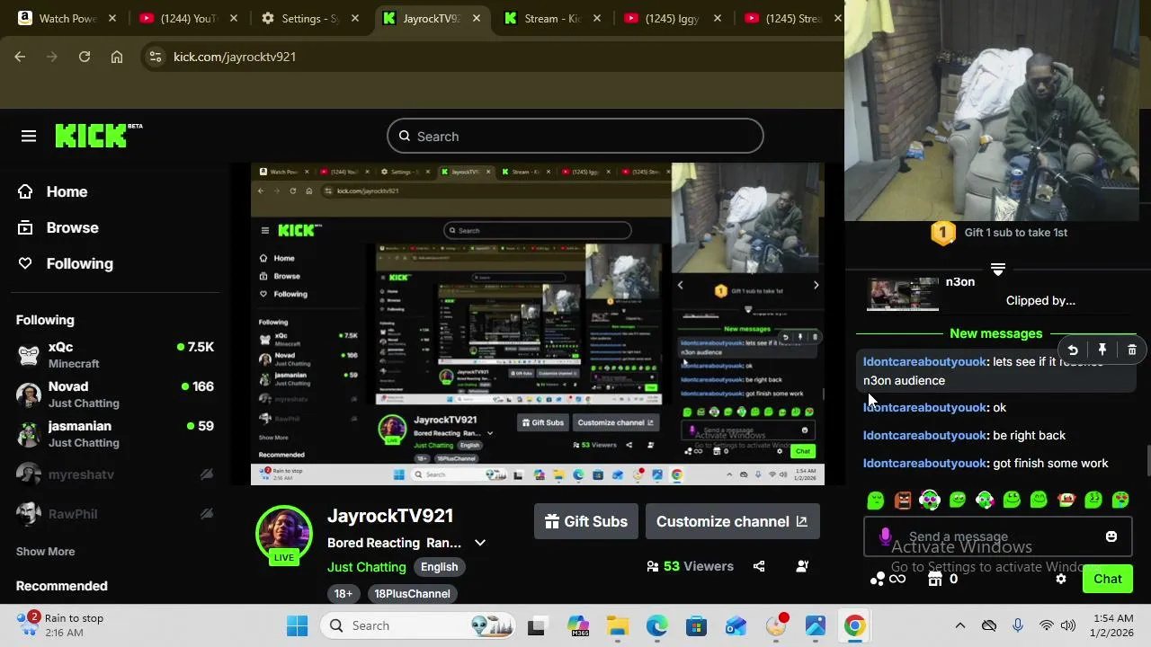Open the Kick hamburger sidebar menu
Image resolution: width=1151 pixels, height=647 pixels.
click(29, 137)
